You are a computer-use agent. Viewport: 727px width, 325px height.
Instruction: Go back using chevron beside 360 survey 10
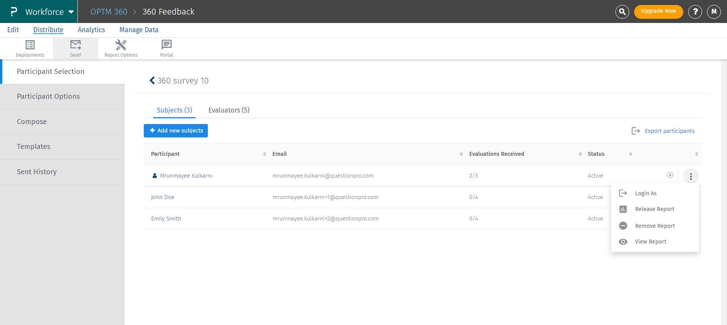(152, 80)
